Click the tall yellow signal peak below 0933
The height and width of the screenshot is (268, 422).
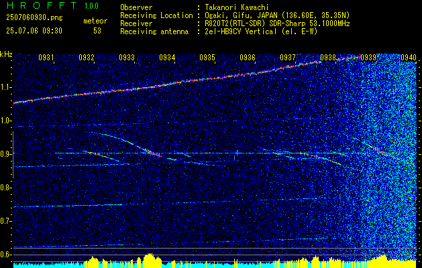151,259
